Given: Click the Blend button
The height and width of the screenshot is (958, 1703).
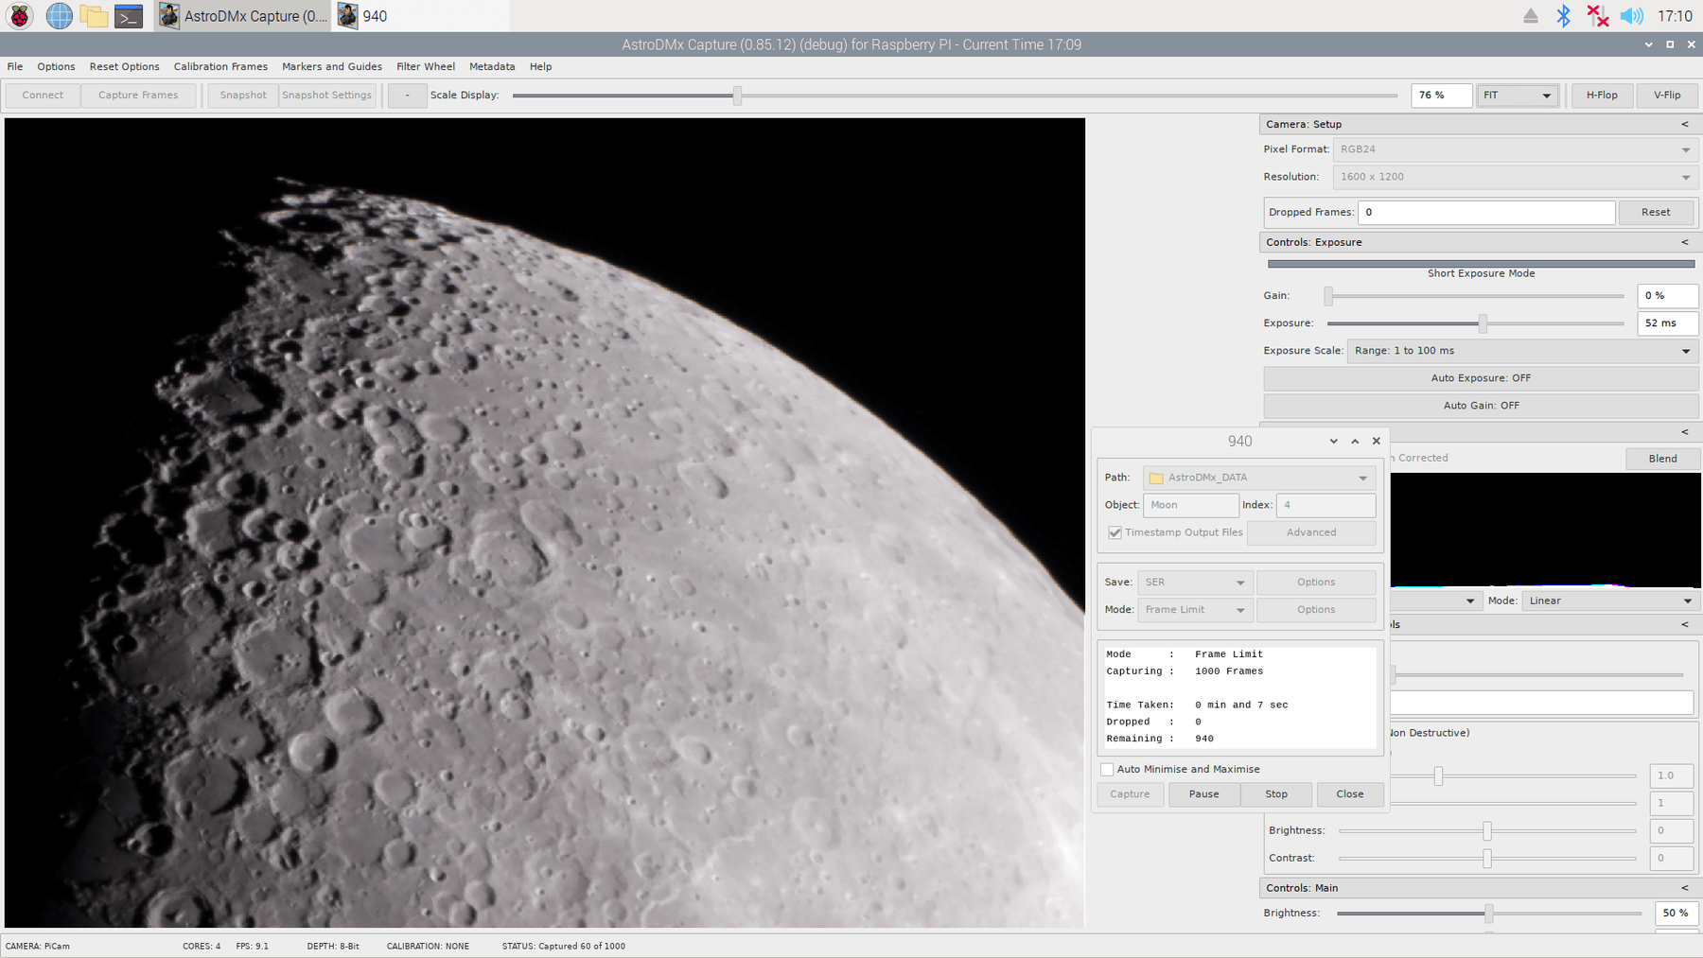Looking at the screenshot, I should click(x=1662, y=459).
